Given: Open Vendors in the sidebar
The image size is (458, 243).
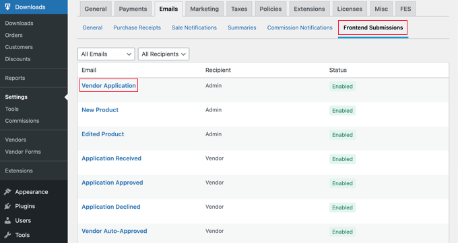Looking at the screenshot, I should tap(15, 140).
